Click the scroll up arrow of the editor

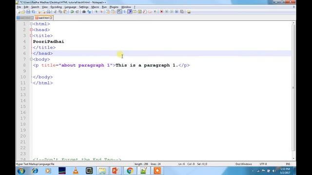293,23
